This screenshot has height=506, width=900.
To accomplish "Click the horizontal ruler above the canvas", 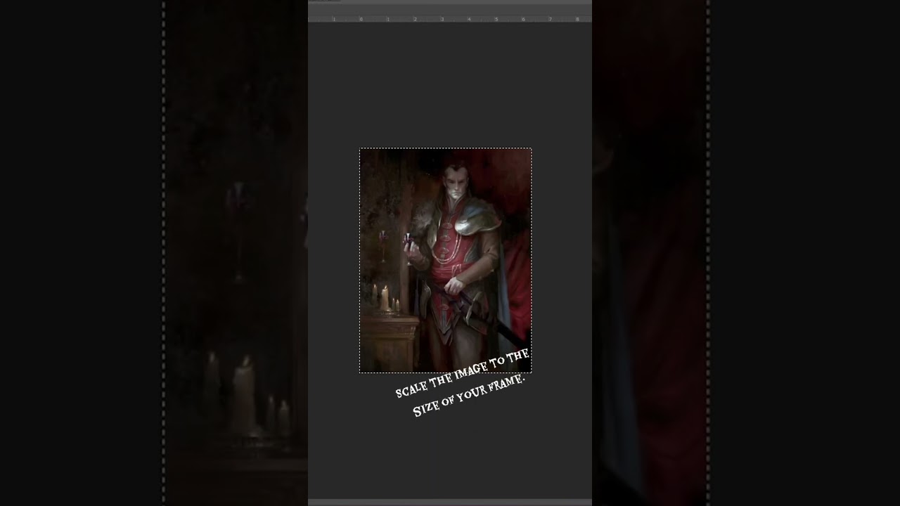I will (450, 19).
